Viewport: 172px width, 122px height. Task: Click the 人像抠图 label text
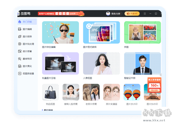[88, 78]
